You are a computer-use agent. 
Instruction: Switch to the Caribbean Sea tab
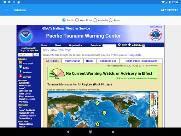(x=108, y=61)
